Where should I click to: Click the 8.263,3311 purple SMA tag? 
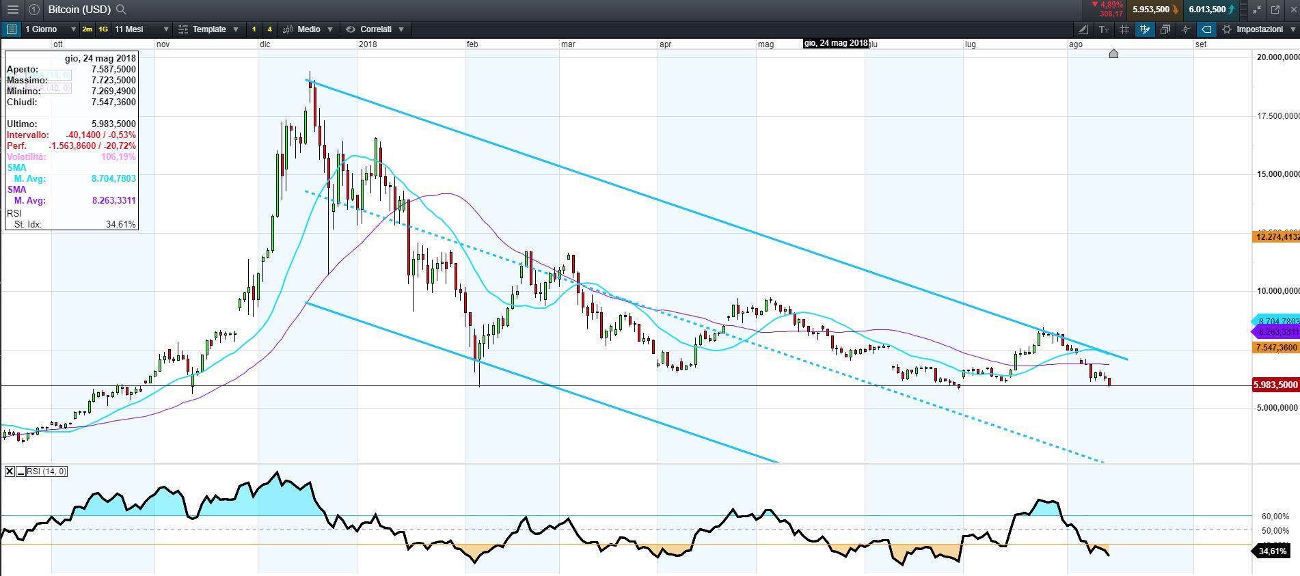pyautogui.click(x=1275, y=332)
